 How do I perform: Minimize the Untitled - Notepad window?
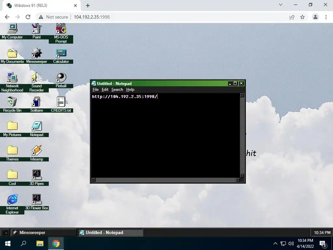point(230,83)
